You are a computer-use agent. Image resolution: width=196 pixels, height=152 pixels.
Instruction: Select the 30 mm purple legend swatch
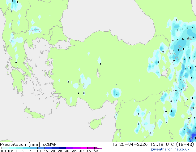(70, 148)
